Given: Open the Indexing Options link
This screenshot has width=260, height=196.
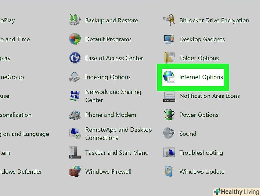Looking at the screenshot, I should [108, 77].
